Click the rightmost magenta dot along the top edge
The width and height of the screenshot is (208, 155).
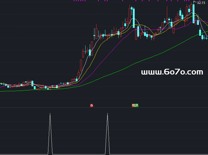point(188,1)
